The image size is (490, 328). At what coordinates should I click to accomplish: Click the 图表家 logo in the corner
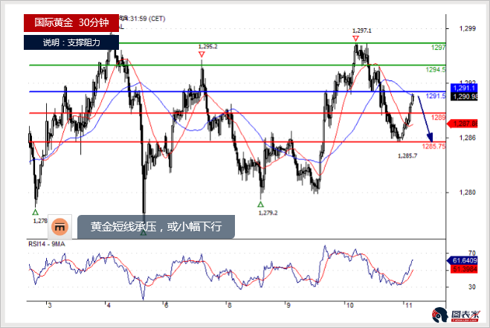pyautogui.click(x=456, y=315)
